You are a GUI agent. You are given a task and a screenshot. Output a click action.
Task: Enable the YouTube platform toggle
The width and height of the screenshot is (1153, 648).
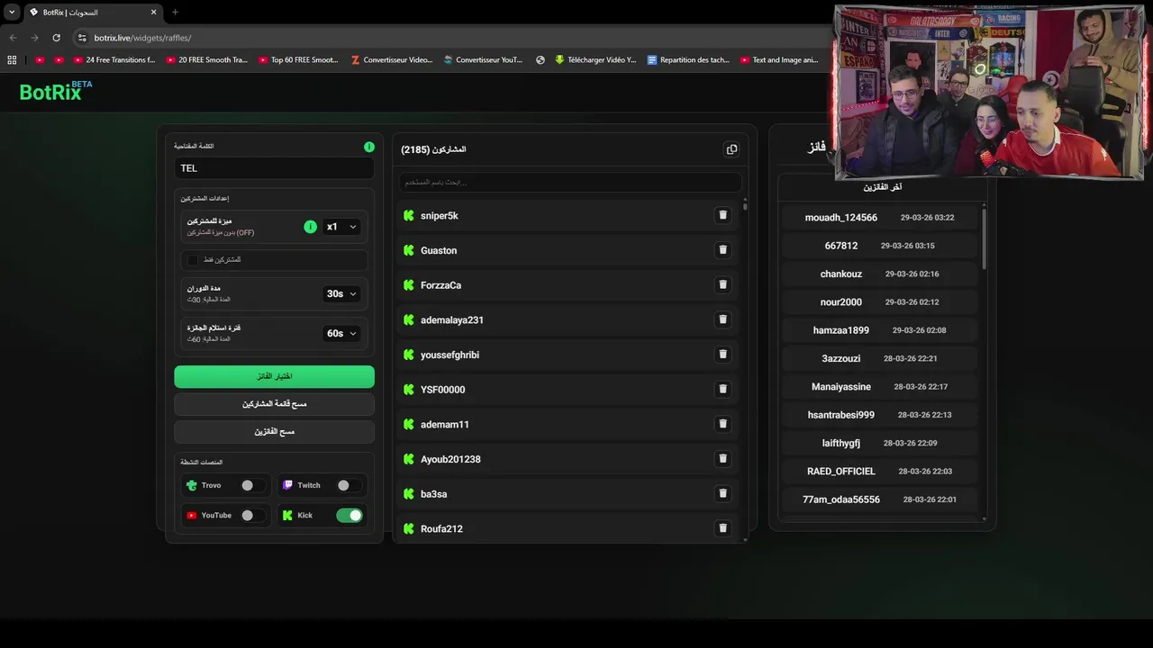(251, 516)
